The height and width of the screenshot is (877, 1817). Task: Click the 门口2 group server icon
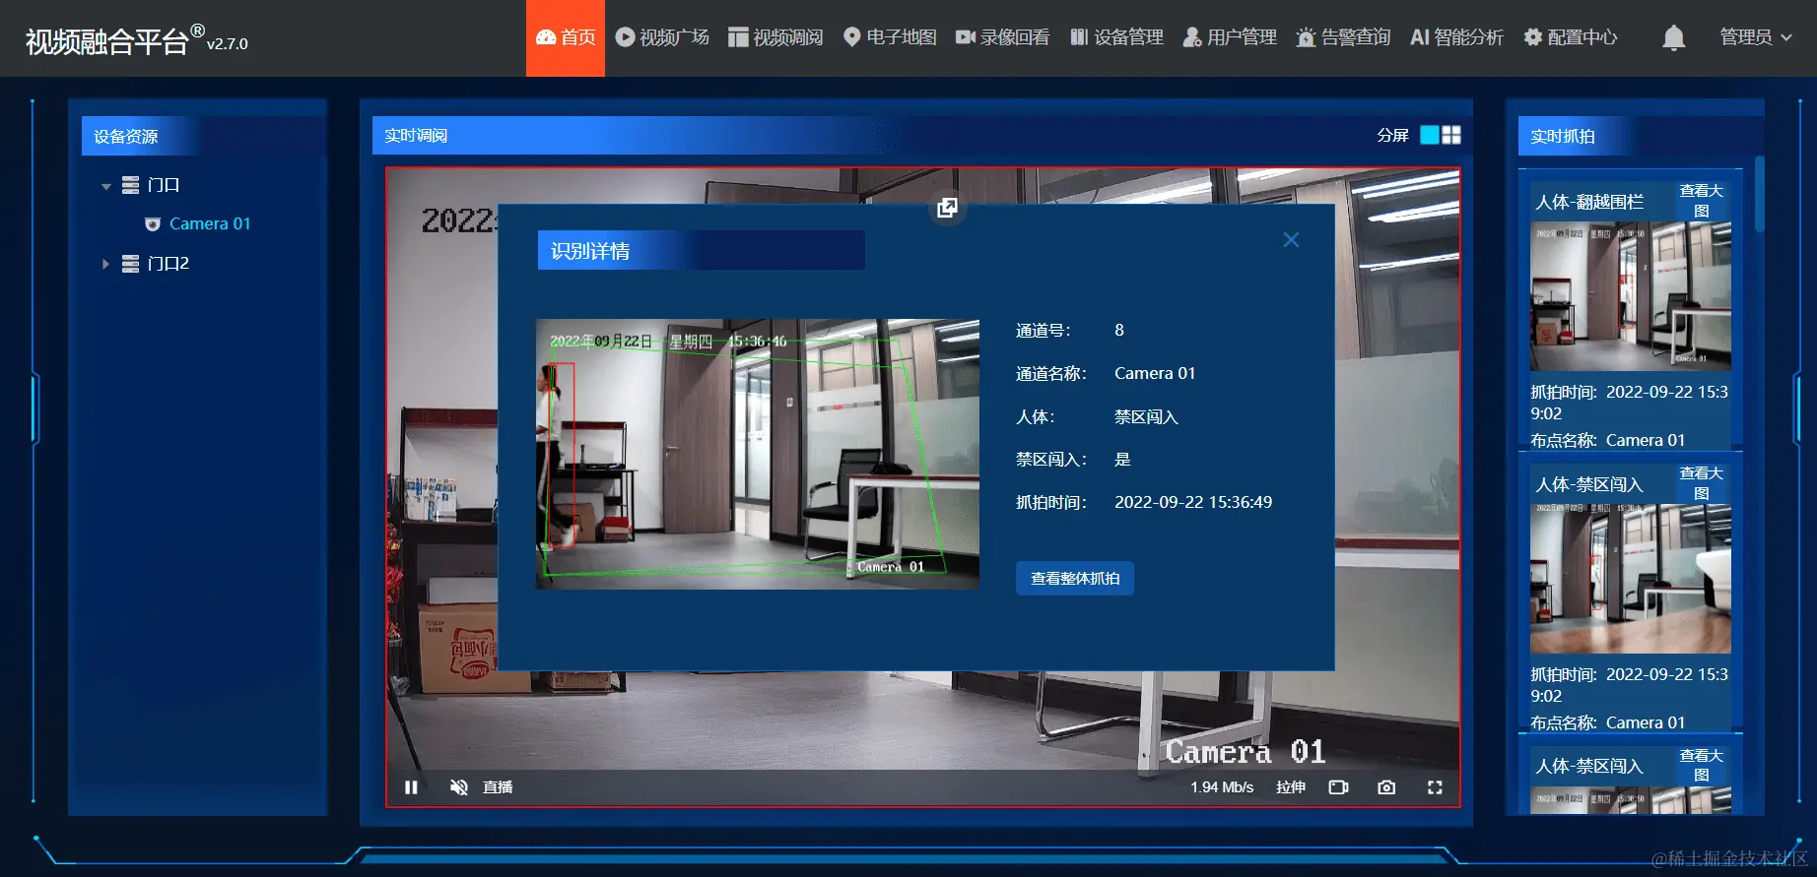click(130, 264)
